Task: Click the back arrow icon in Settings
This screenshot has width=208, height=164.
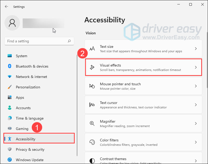Action: tap(6, 6)
